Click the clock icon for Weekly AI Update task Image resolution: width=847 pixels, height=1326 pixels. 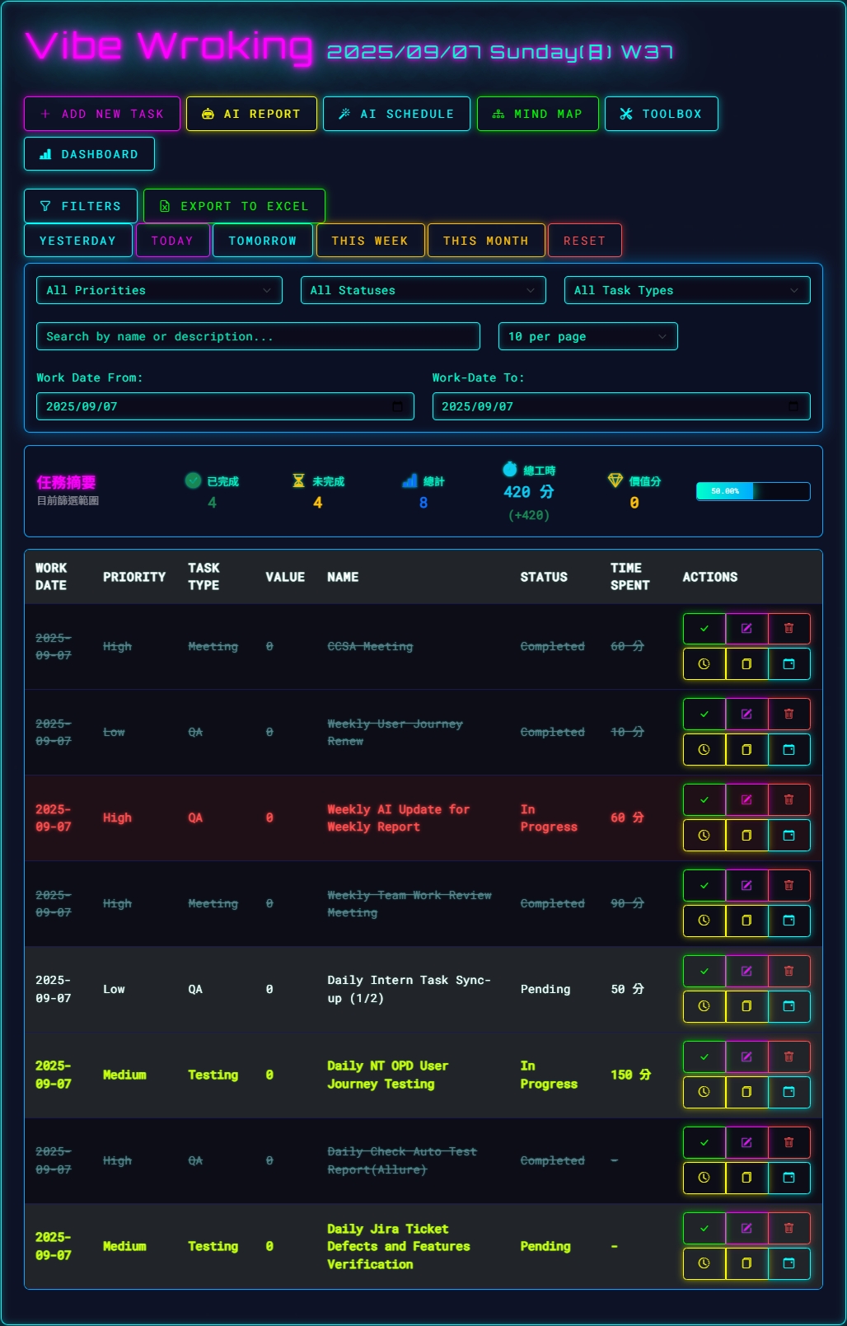click(x=704, y=836)
